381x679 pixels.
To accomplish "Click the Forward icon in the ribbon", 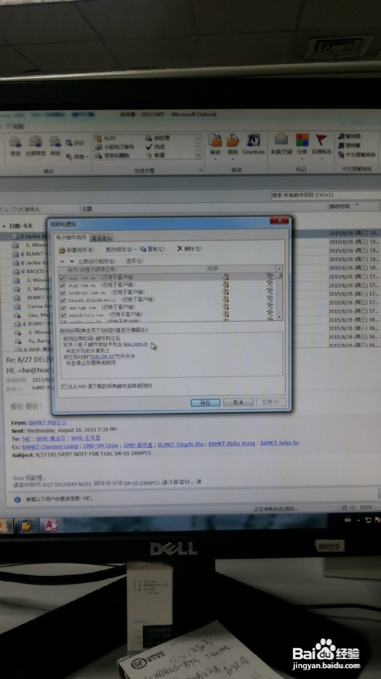I will pyautogui.click(x=55, y=142).
